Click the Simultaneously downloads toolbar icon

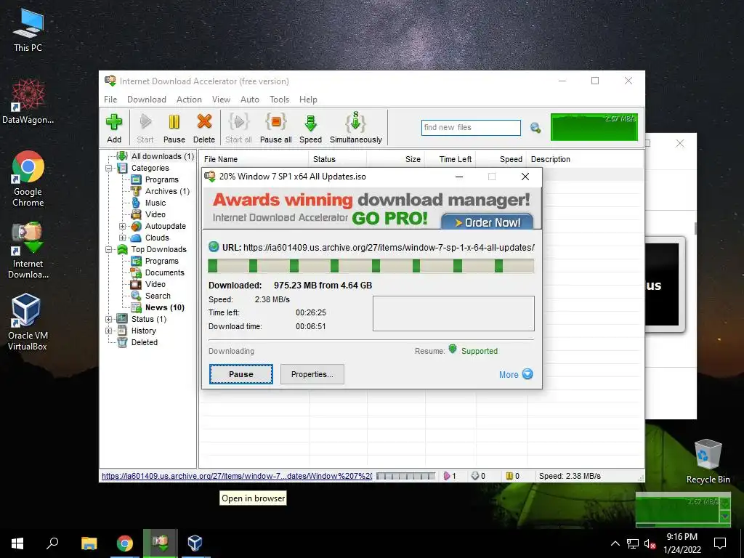[x=356, y=128]
